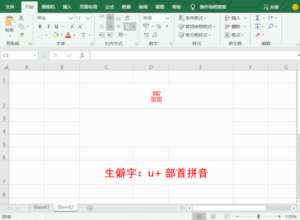
Task: Toggle Underline formatting
Action: coord(56,27)
